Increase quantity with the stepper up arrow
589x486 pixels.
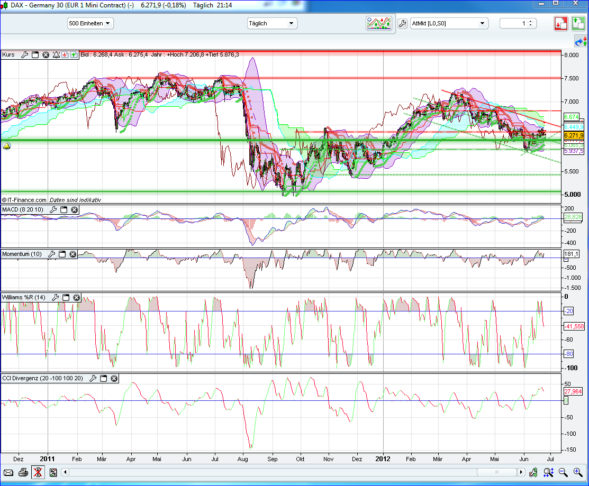click(530, 21)
